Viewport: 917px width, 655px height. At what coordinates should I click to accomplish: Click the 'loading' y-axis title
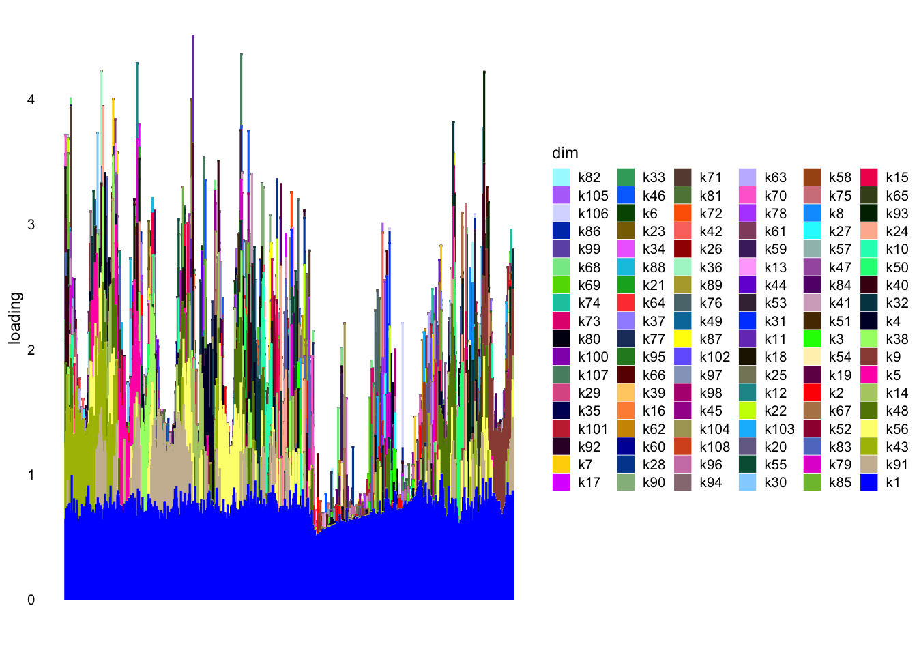click(x=15, y=318)
